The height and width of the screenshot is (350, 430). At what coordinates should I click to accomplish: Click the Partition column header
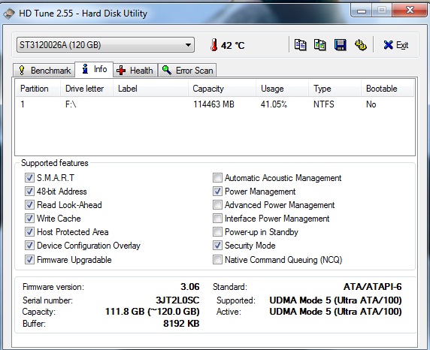[38, 89]
